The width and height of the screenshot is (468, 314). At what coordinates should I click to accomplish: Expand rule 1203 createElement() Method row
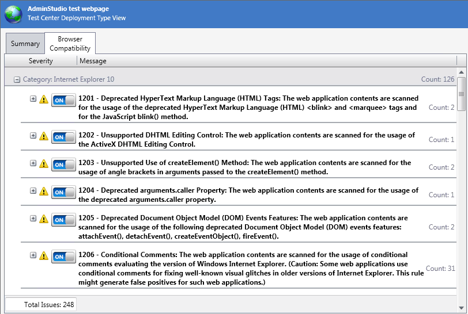pos(33,163)
